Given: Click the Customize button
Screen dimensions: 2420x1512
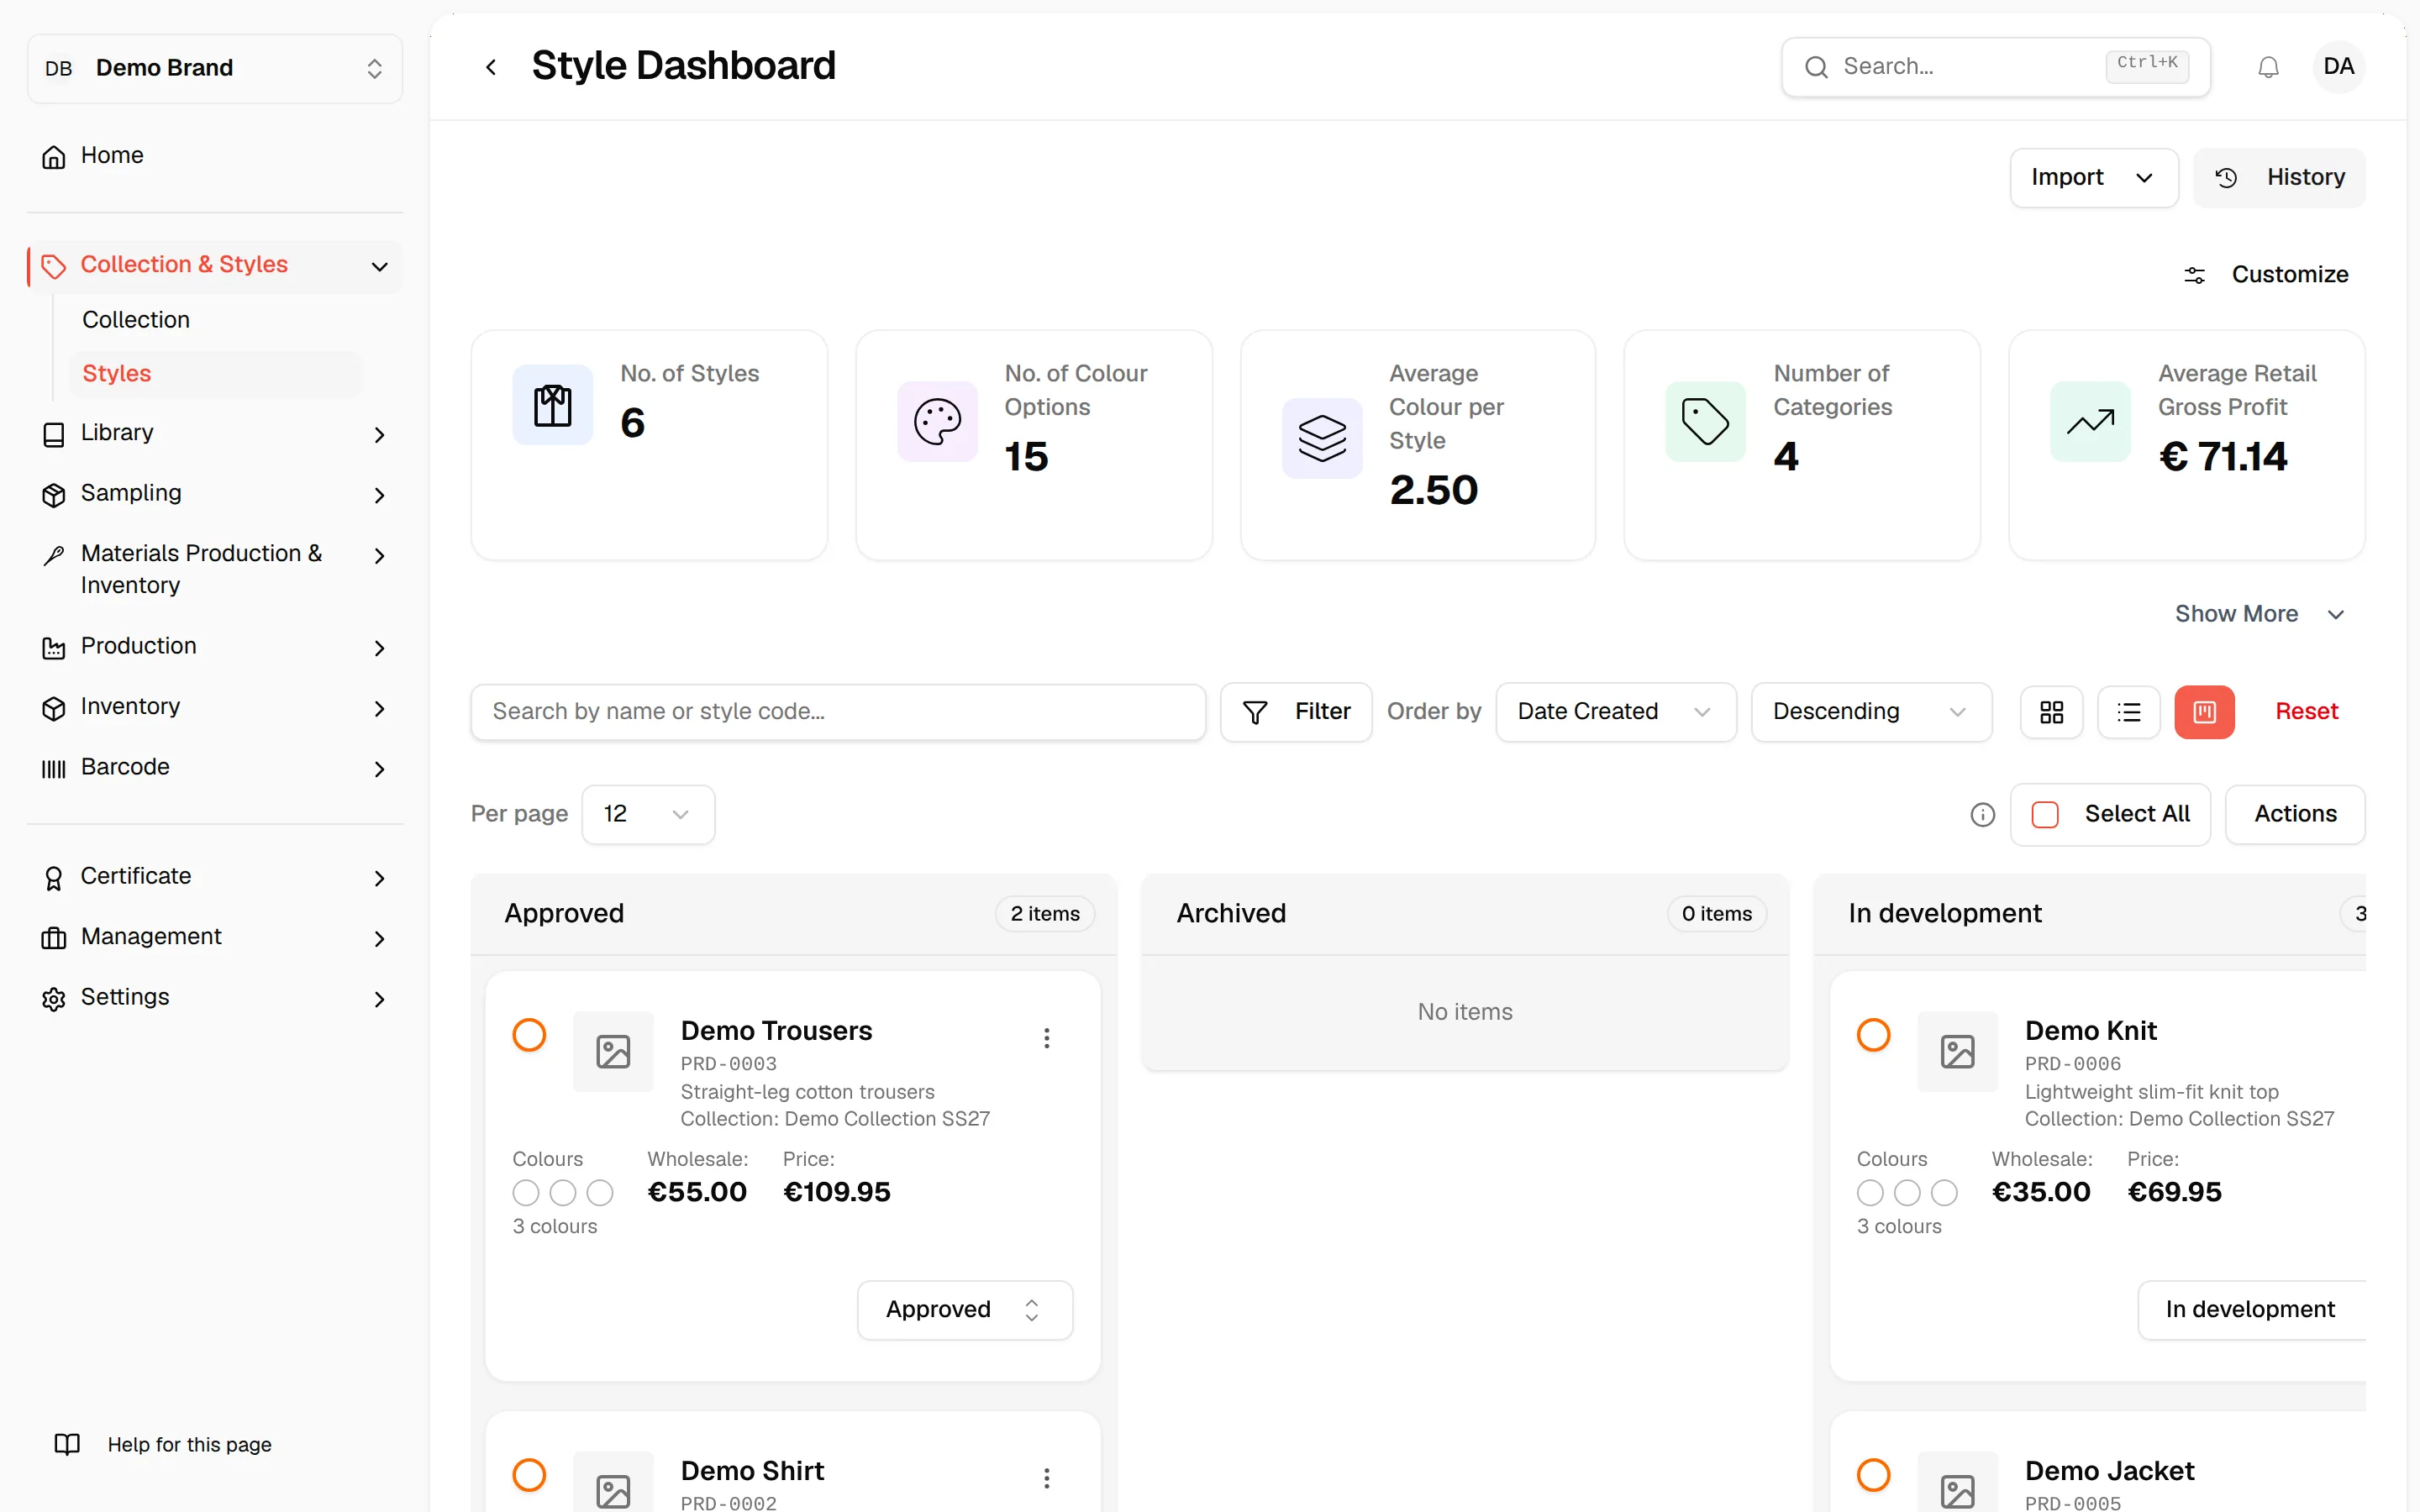Looking at the screenshot, I should (x=2266, y=275).
